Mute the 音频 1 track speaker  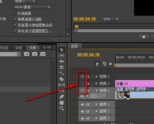83,104
